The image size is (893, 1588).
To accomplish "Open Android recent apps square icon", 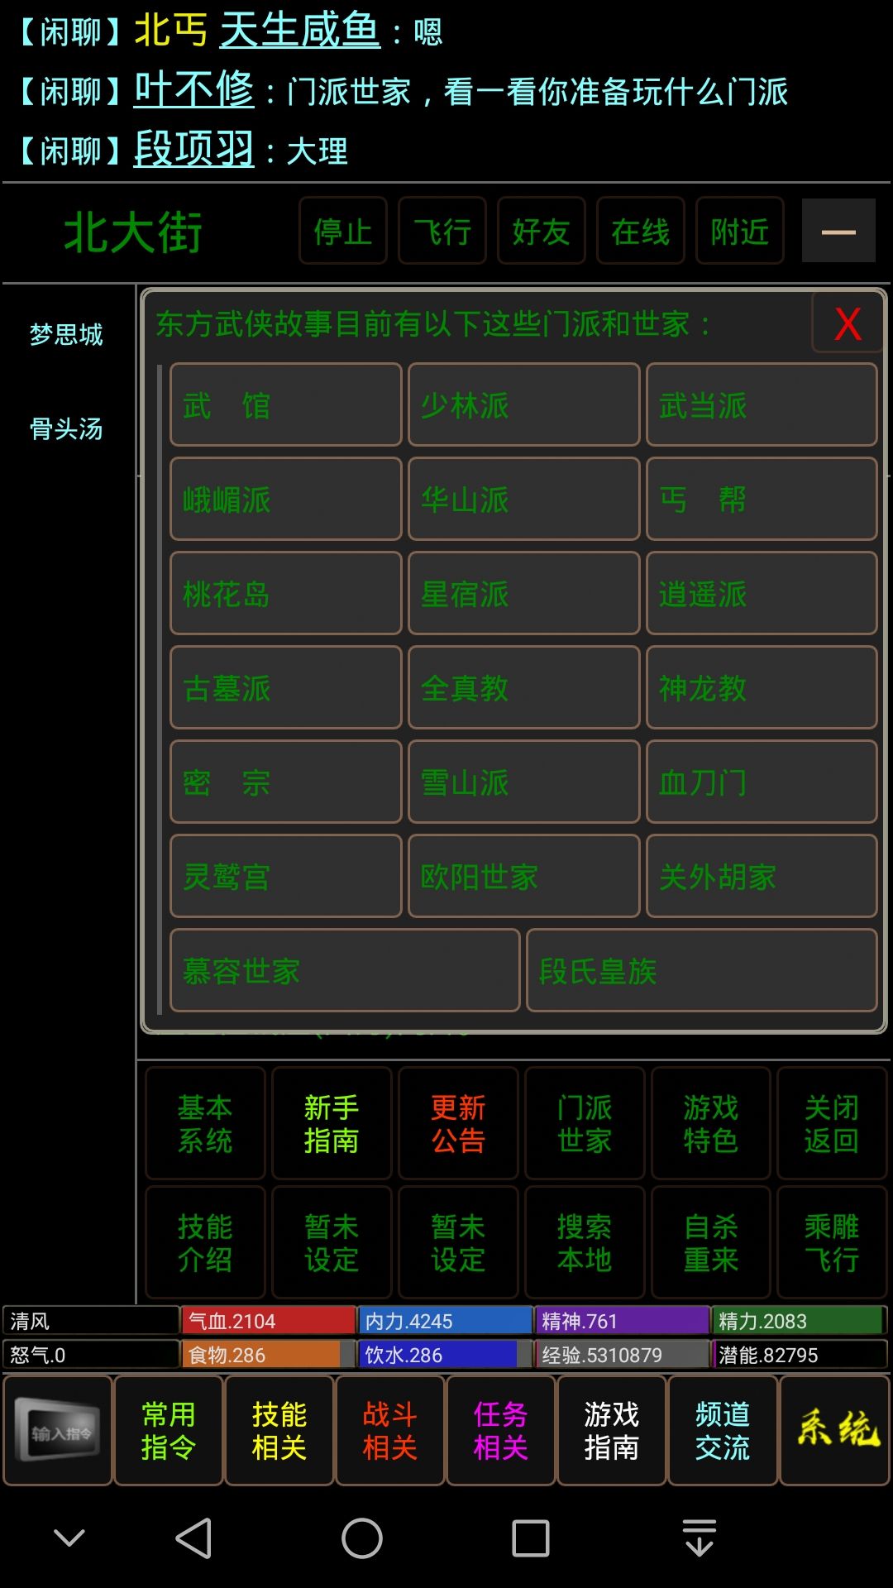I will [x=531, y=1538].
